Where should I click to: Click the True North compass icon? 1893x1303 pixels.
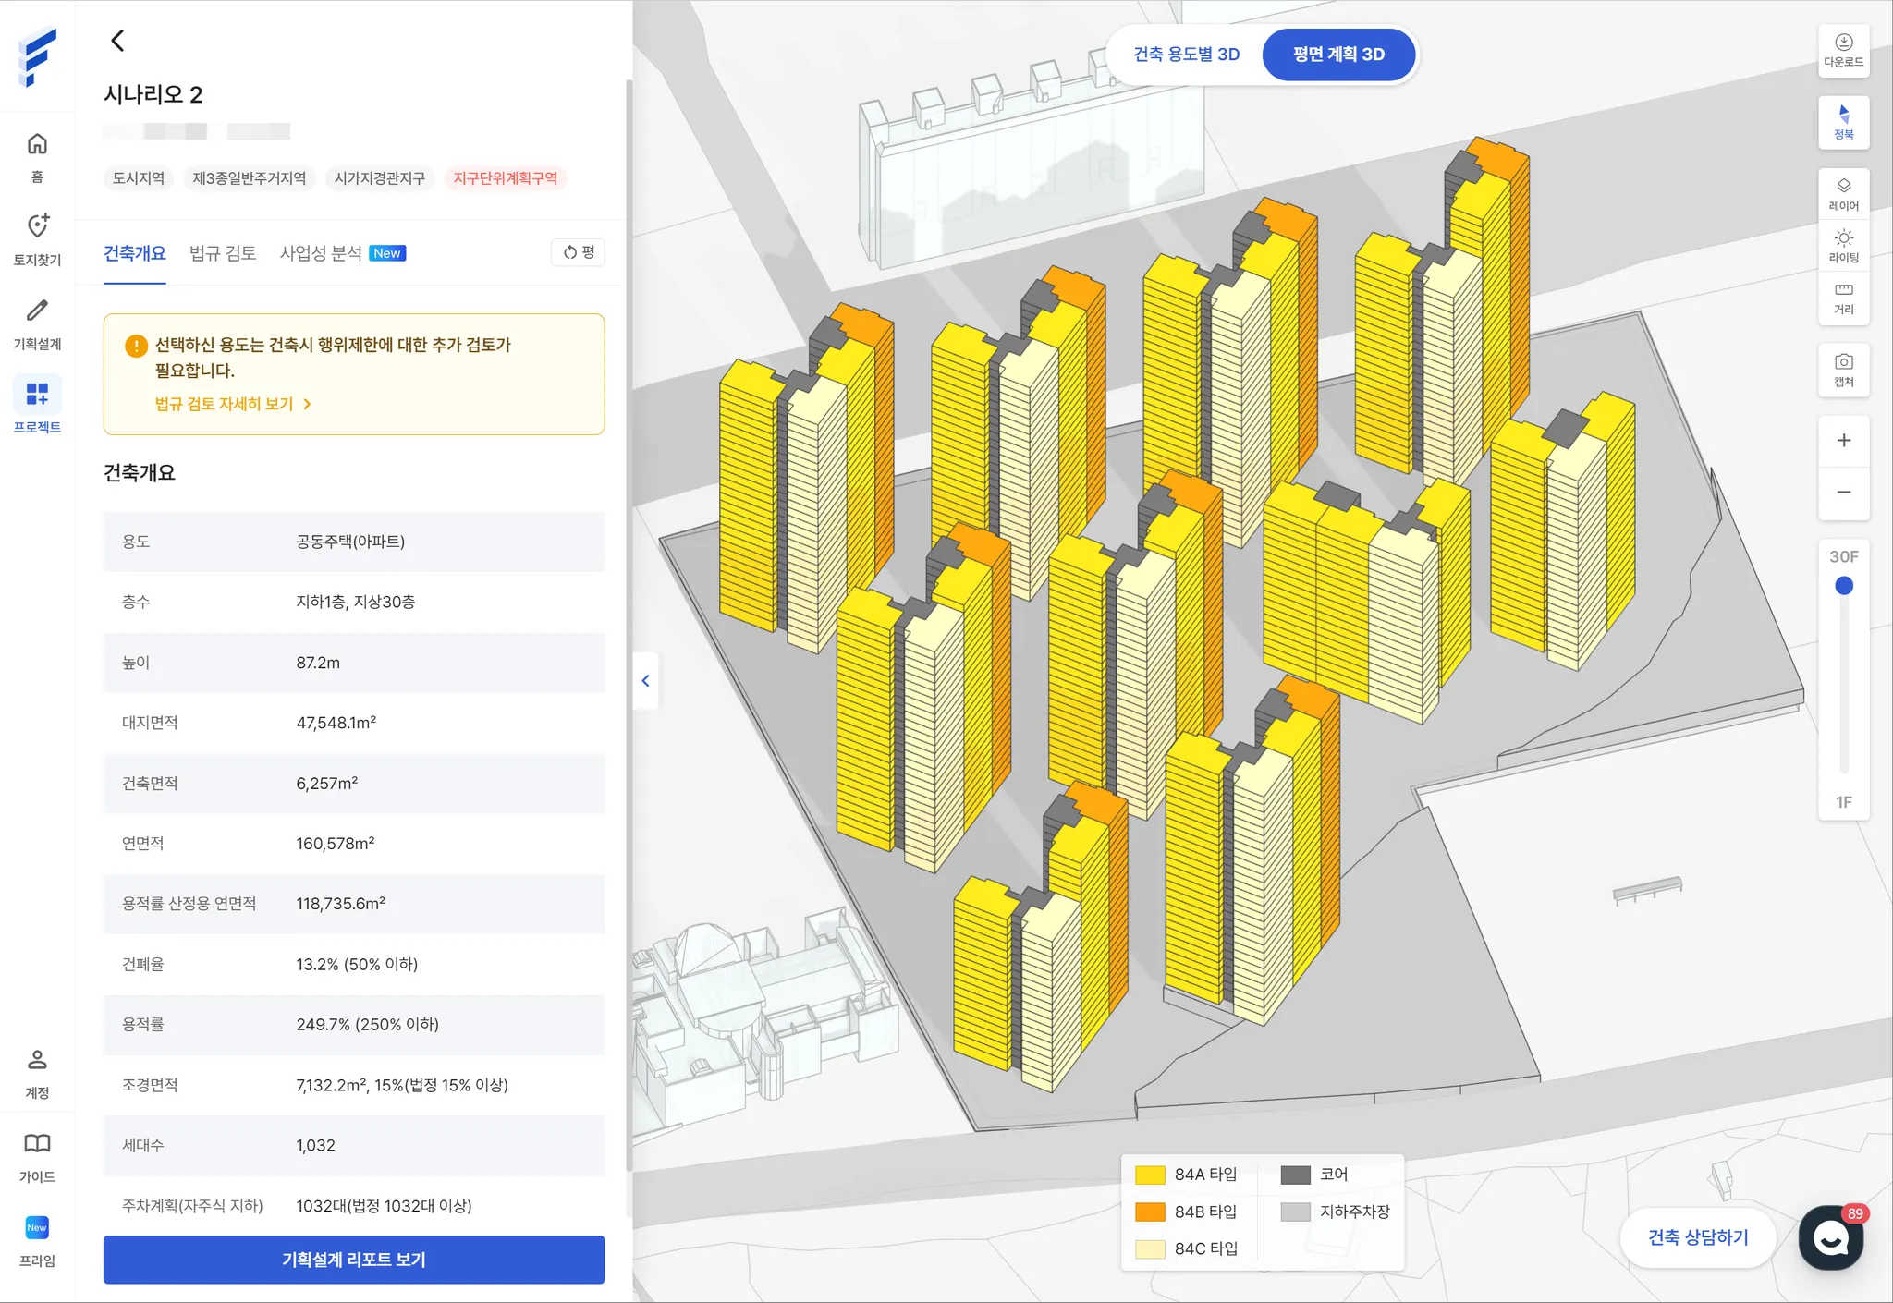coord(1843,121)
